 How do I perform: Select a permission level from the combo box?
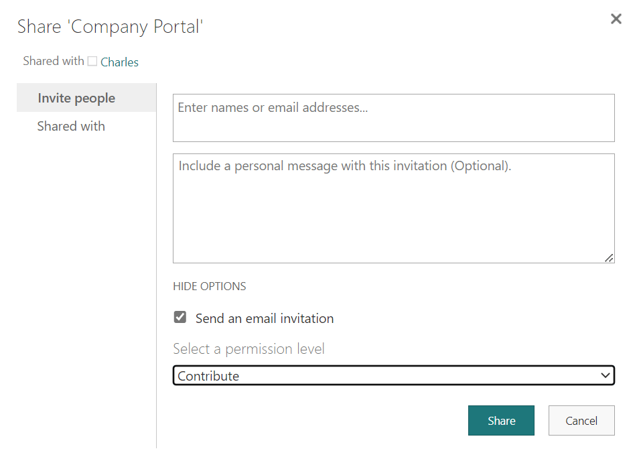pyautogui.click(x=393, y=375)
